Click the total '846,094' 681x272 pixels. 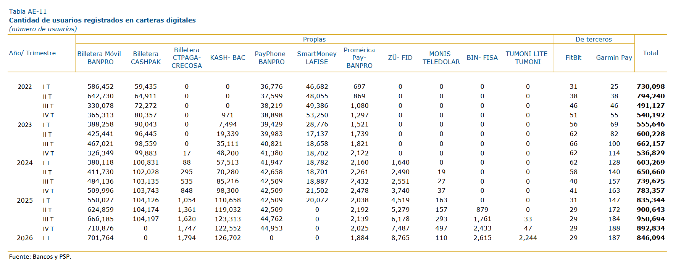(650, 238)
